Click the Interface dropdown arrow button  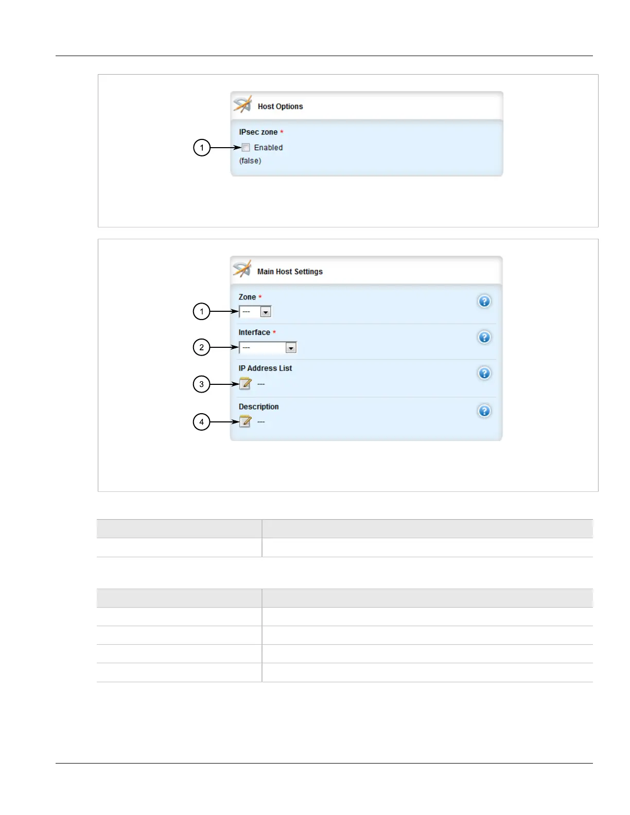[x=291, y=348]
